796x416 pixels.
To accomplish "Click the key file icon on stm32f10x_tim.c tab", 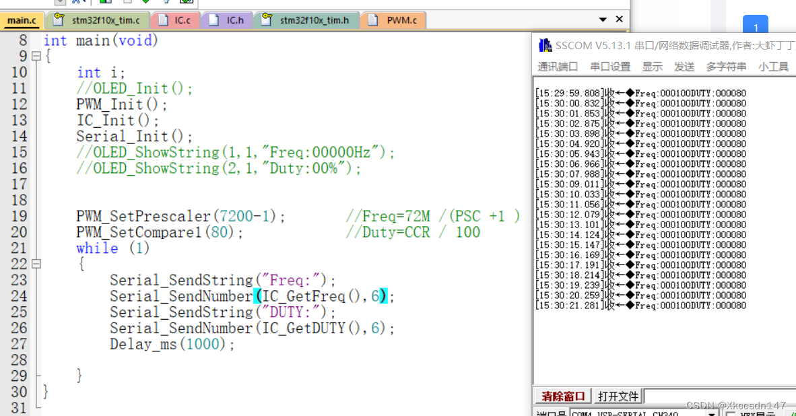I will tap(59, 20).
